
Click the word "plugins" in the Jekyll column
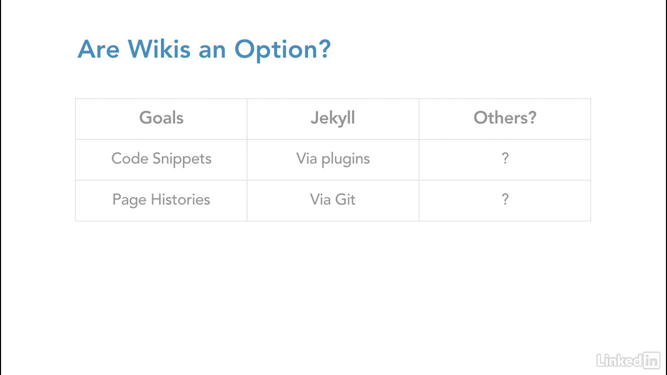pos(345,159)
